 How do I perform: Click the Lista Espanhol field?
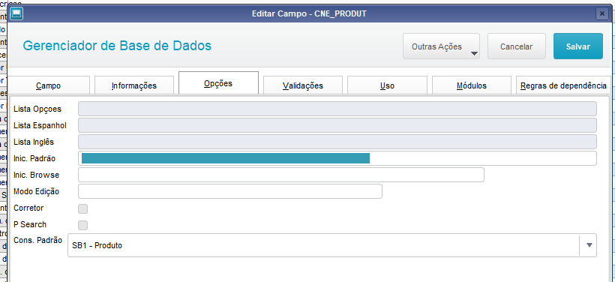337,125
